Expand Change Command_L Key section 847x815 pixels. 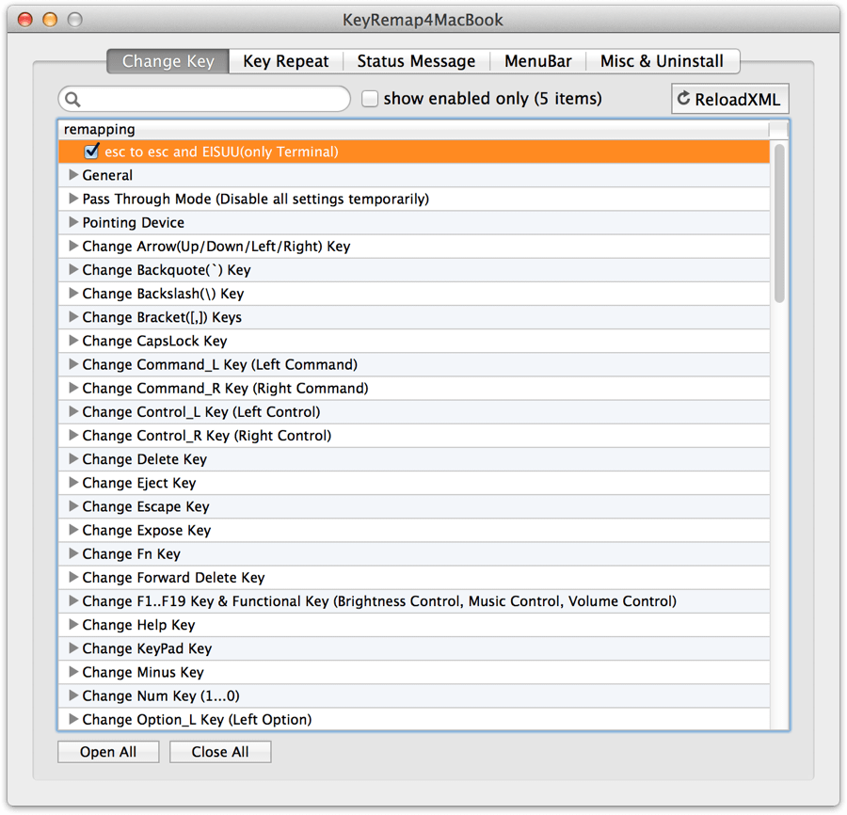[x=73, y=364]
